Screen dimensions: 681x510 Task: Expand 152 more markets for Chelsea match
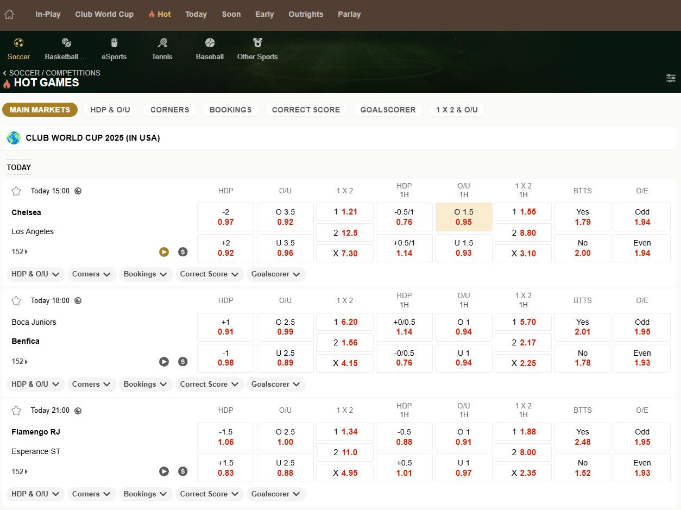click(x=20, y=252)
